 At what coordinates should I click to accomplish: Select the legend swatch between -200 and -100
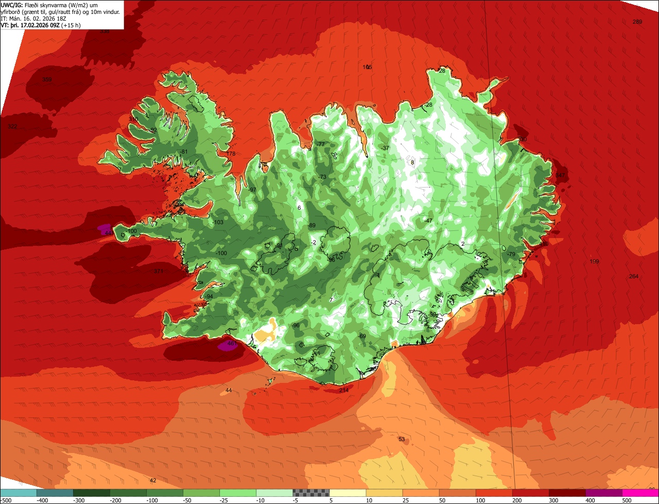pyautogui.click(x=128, y=493)
